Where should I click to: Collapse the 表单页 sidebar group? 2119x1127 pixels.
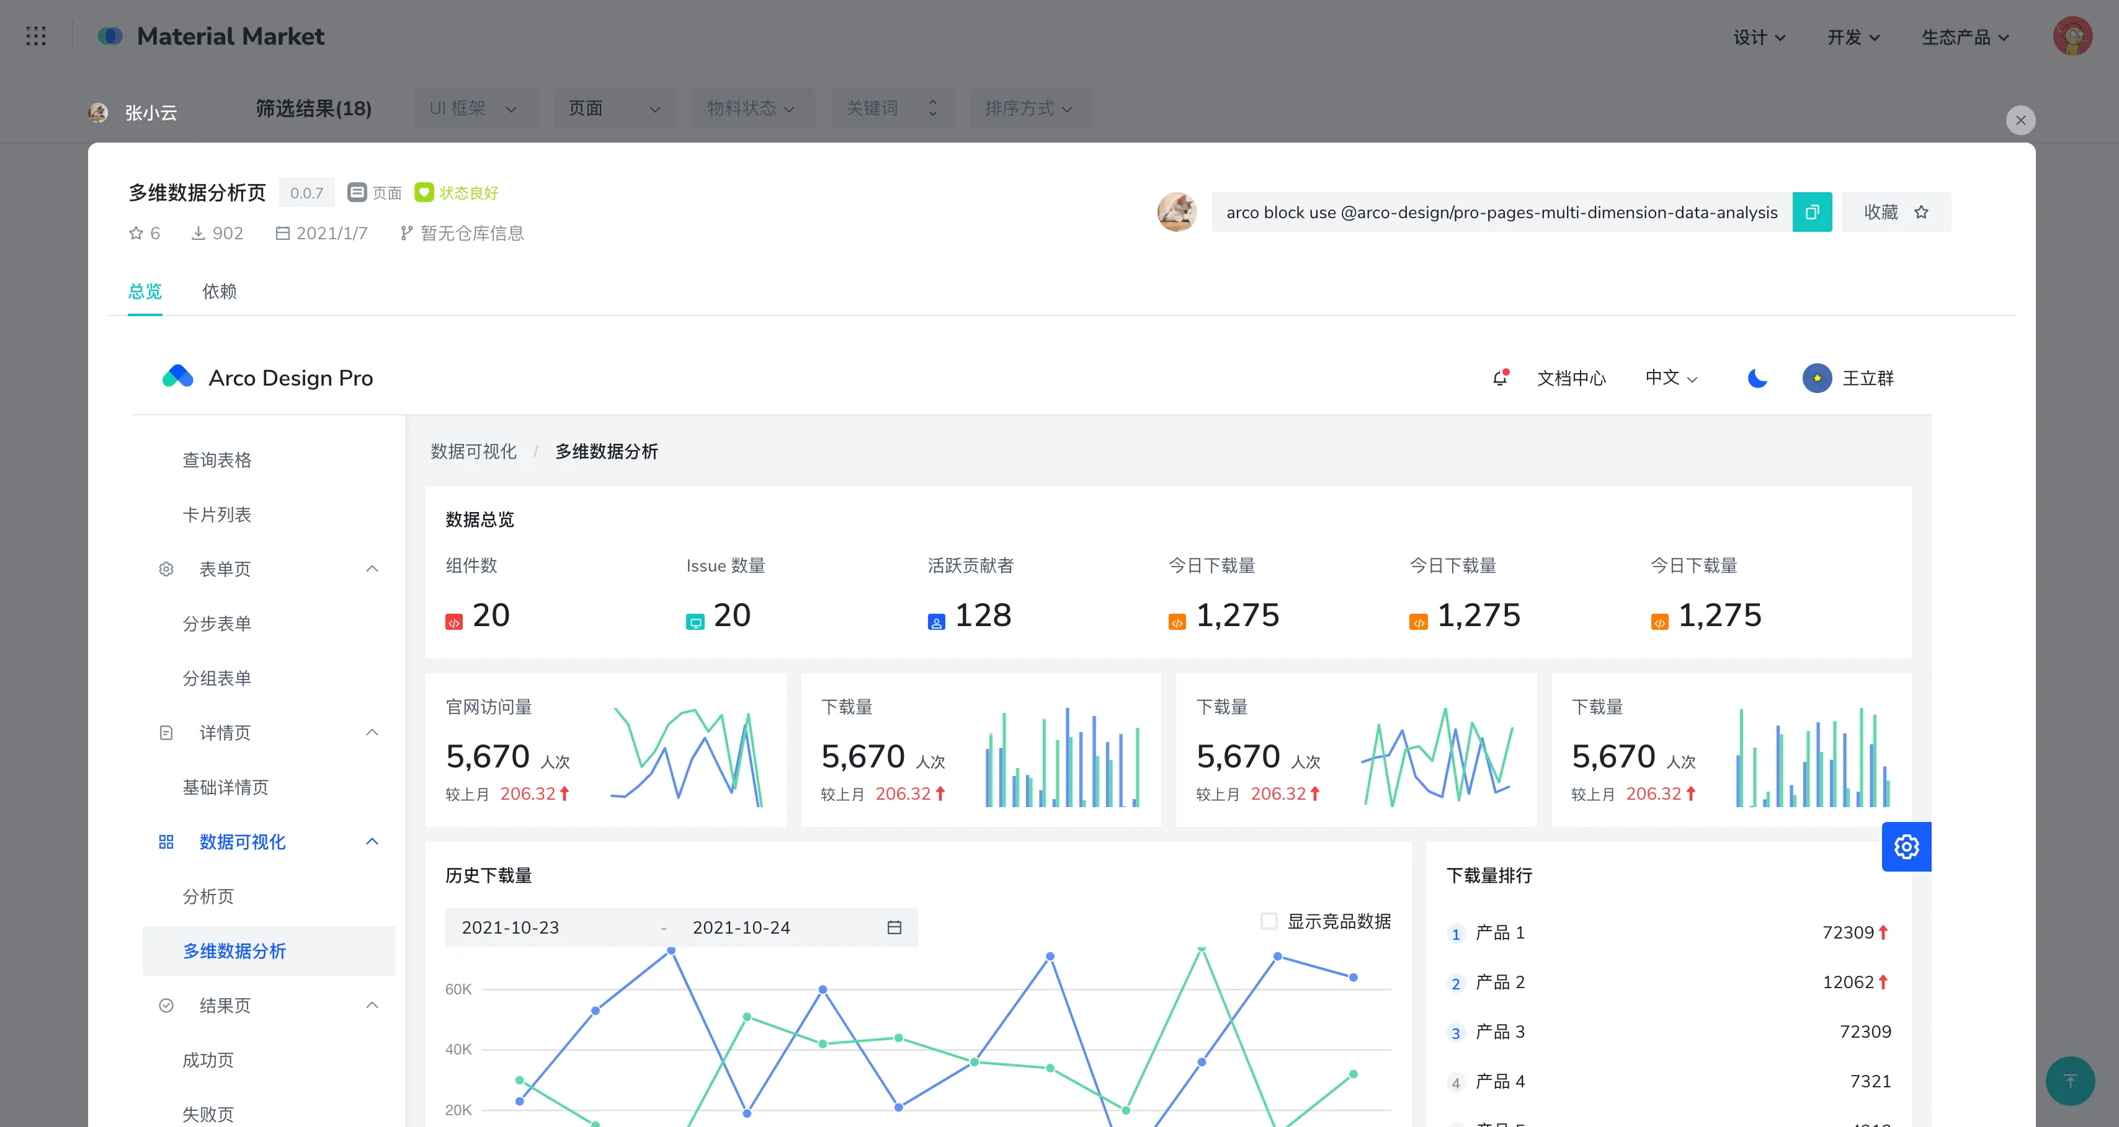pos(372,569)
